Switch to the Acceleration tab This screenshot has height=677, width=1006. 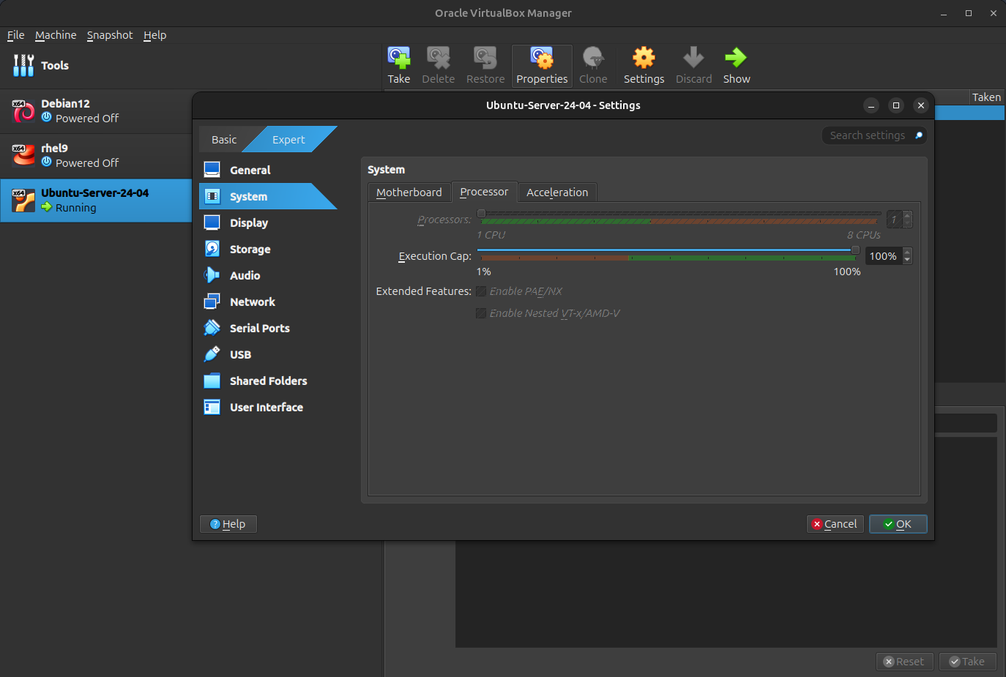pos(557,192)
